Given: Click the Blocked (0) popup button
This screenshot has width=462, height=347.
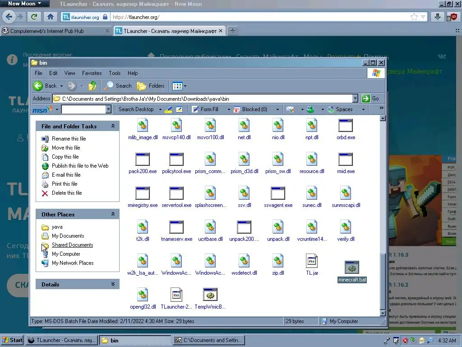Looking at the screenshot, I should coord(250,109).
